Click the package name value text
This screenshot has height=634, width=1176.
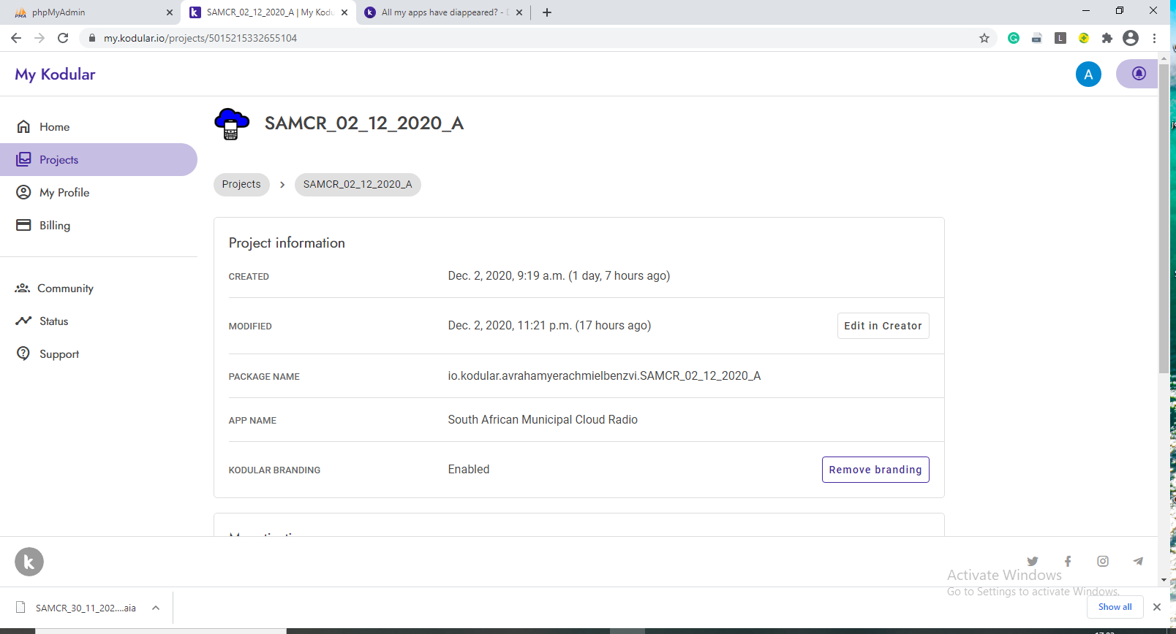pos(604,375)
